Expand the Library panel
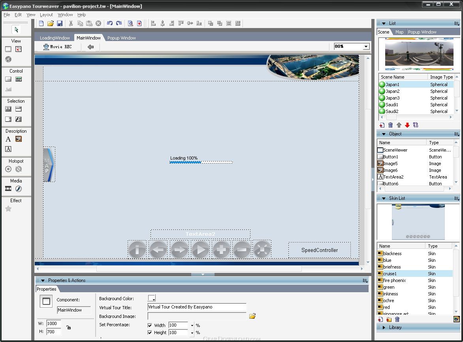The width and height of the screenshot is (463, 342). (x=384, y=327)
